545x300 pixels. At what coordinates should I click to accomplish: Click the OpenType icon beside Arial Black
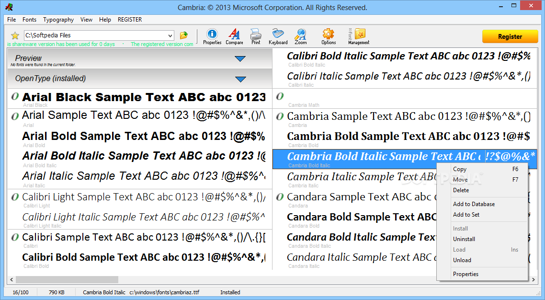[15, 96]
